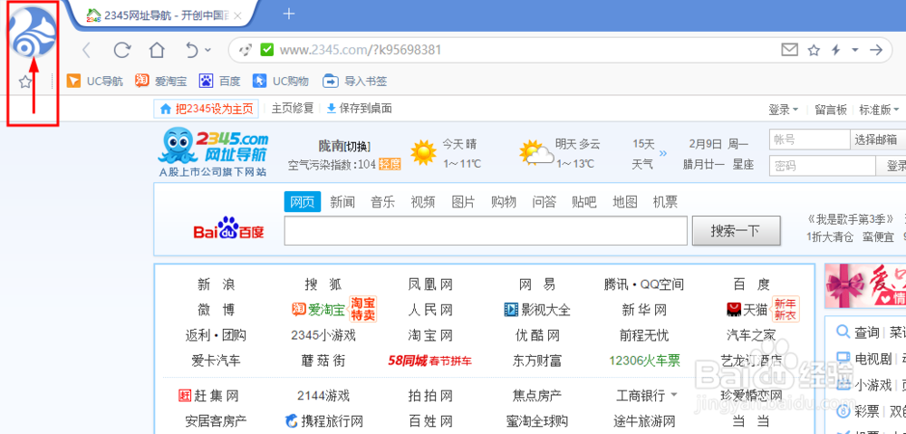The height and width of the screenshot is (434, 906).
Task: Close the 2345网址导航 tab
Action: [238, 15]
